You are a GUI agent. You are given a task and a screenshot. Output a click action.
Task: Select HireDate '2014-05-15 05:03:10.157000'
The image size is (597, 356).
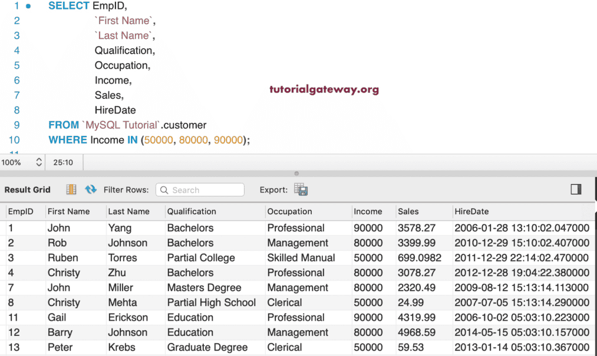(x=522, y=332)
